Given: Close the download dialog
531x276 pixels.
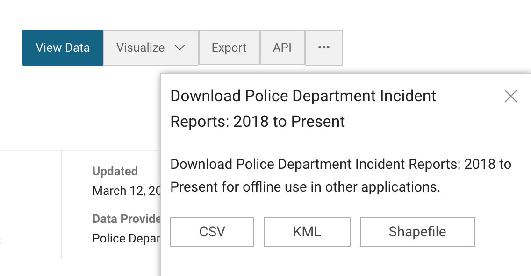Looking at the screenshot, I should click(x=511, y=96).
